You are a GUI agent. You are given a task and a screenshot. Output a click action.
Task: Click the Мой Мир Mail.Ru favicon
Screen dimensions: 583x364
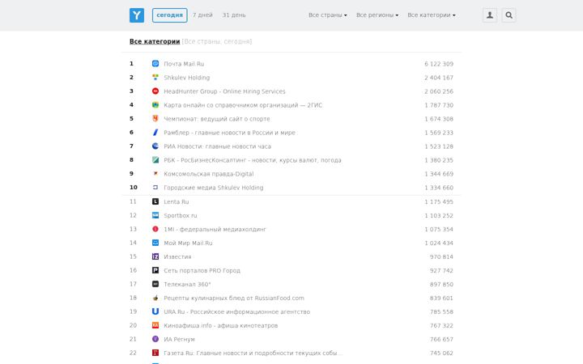coord(155,243)
